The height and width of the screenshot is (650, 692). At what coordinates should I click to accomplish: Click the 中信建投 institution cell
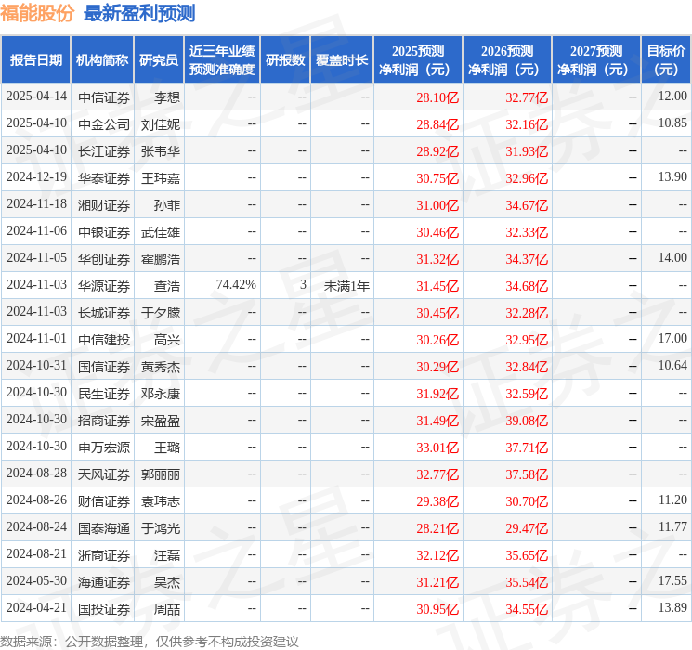(x=104, y=340)
